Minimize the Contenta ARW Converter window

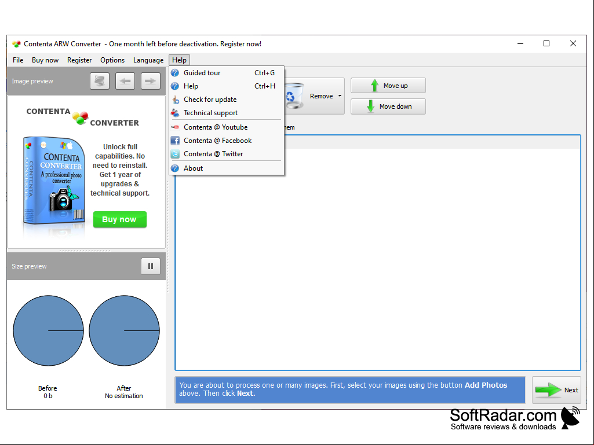click(x=520, y=44)
